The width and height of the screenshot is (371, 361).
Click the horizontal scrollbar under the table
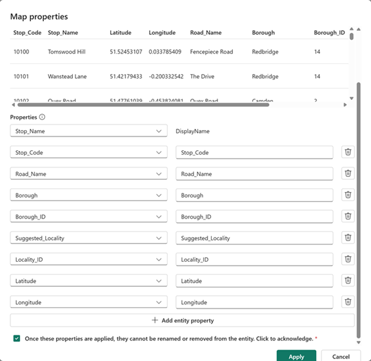(143, 104)
